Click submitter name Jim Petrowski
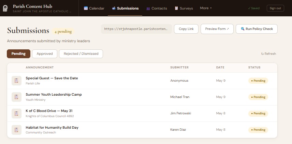 point(181,113)
